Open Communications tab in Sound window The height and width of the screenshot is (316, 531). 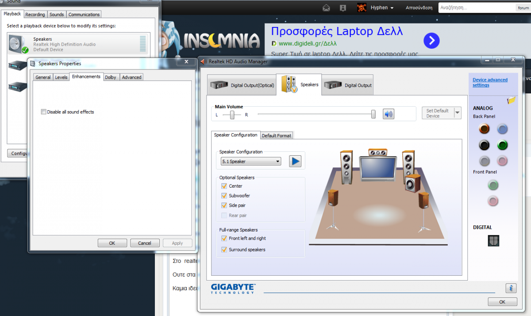(x=84, y=14)
